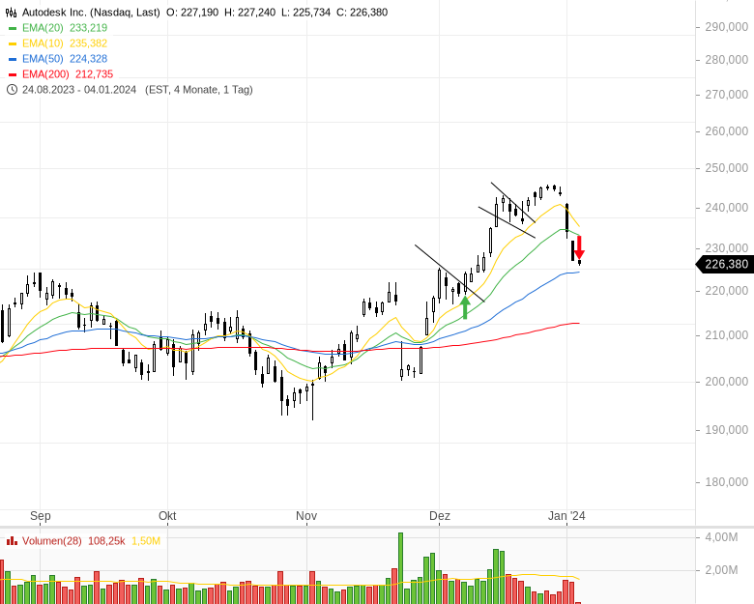
Task: Click the EMA(10) value 235,382
Action: (x=89, y=43)
